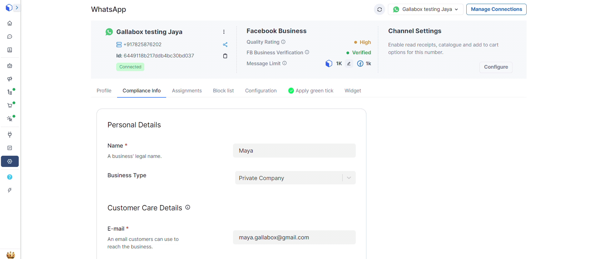The width and height of the screenshot is (595, 259).
Task: Click the share icon beside phone number
Action: (x=225, y=45)
